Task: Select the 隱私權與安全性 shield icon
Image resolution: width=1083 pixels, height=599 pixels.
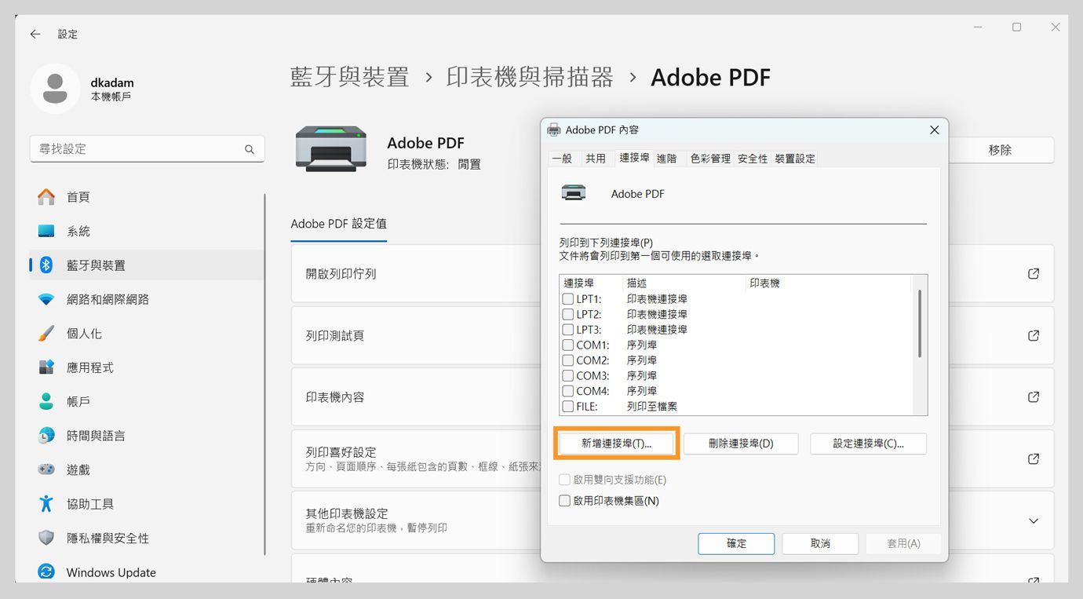Action: tap(47, 538)
